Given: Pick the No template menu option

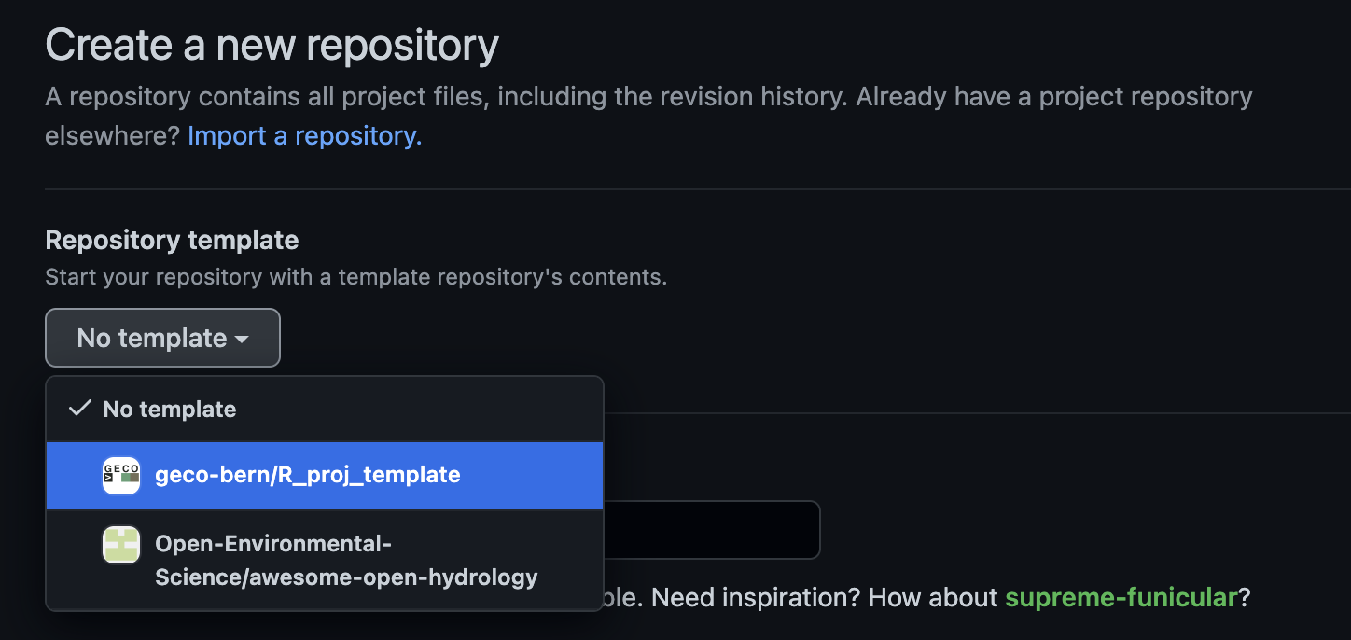Looking at the screenshot, I should point(170,409).
